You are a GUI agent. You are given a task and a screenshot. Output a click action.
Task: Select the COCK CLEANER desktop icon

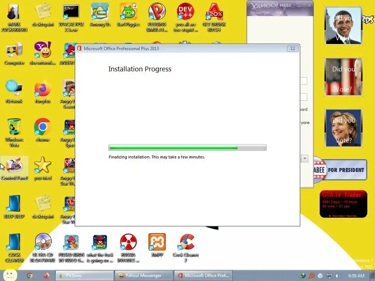tap(14, 248)
